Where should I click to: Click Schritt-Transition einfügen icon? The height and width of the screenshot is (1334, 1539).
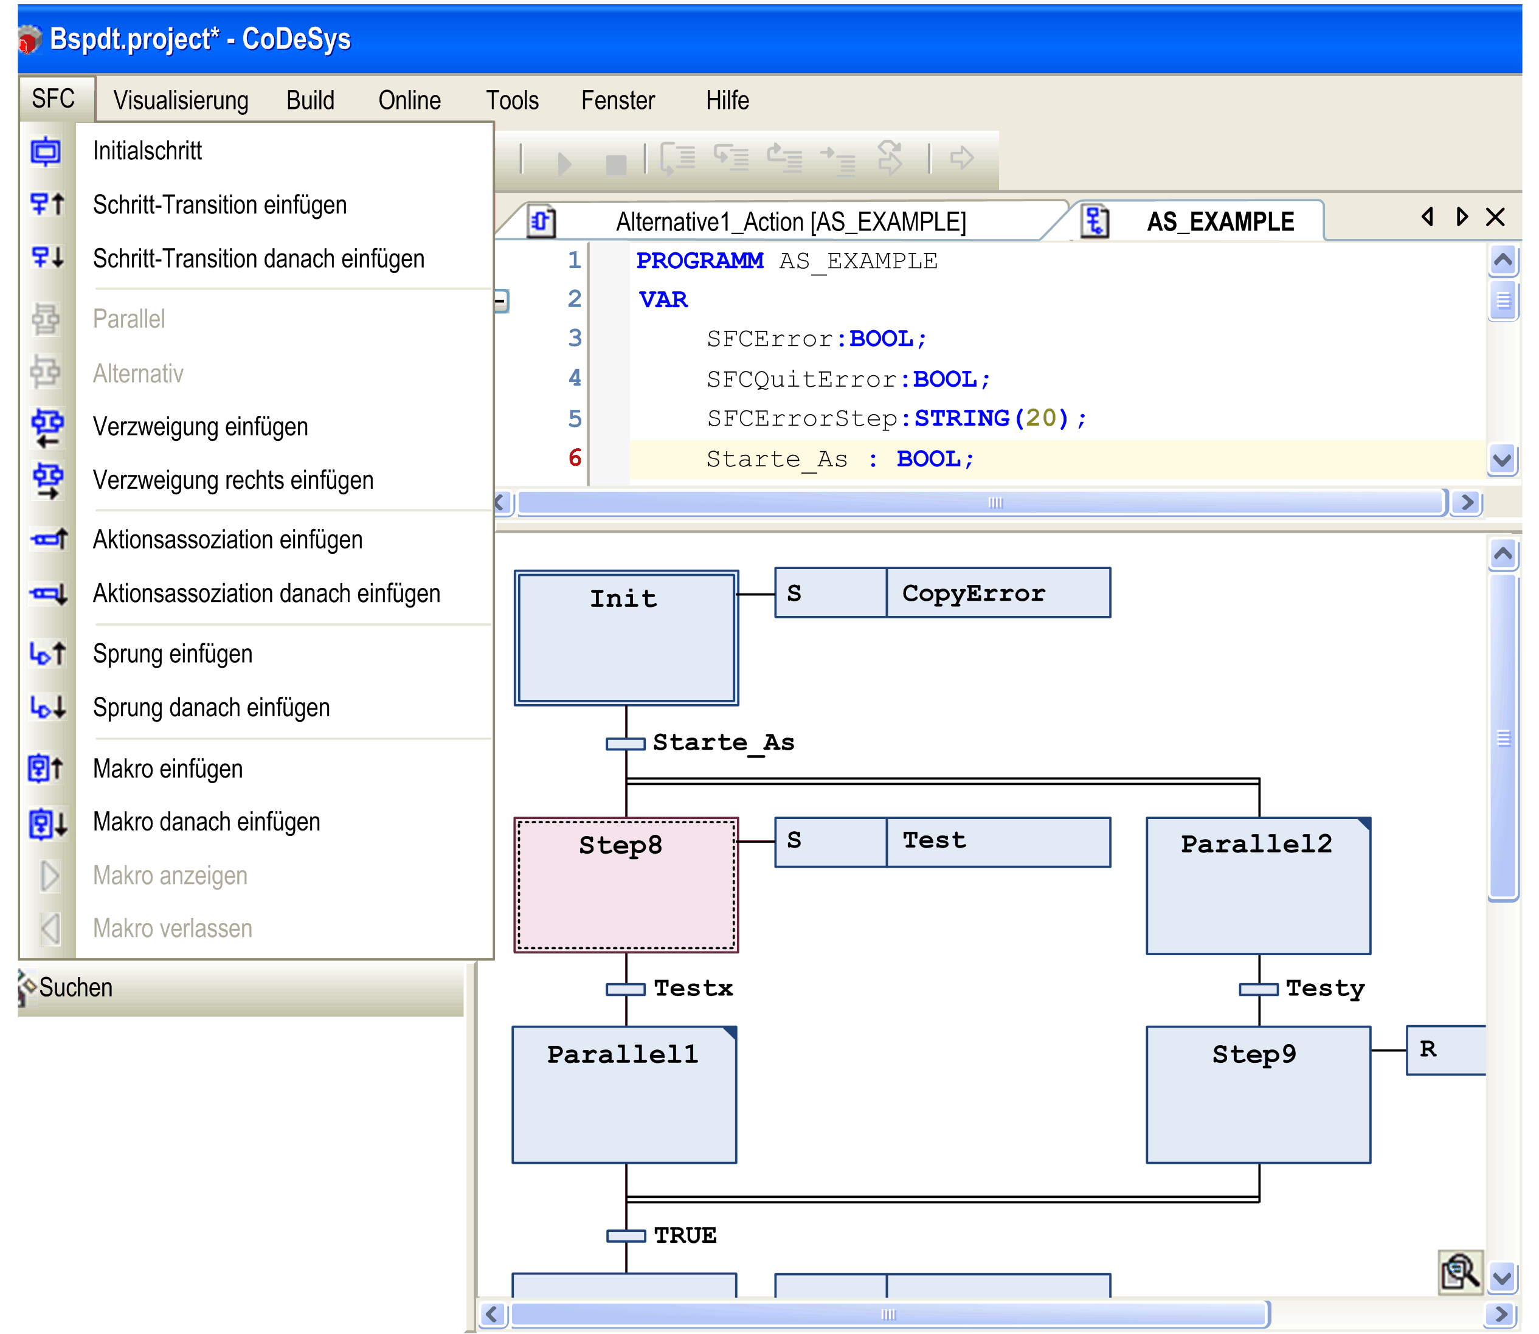(x=46, y=205)
